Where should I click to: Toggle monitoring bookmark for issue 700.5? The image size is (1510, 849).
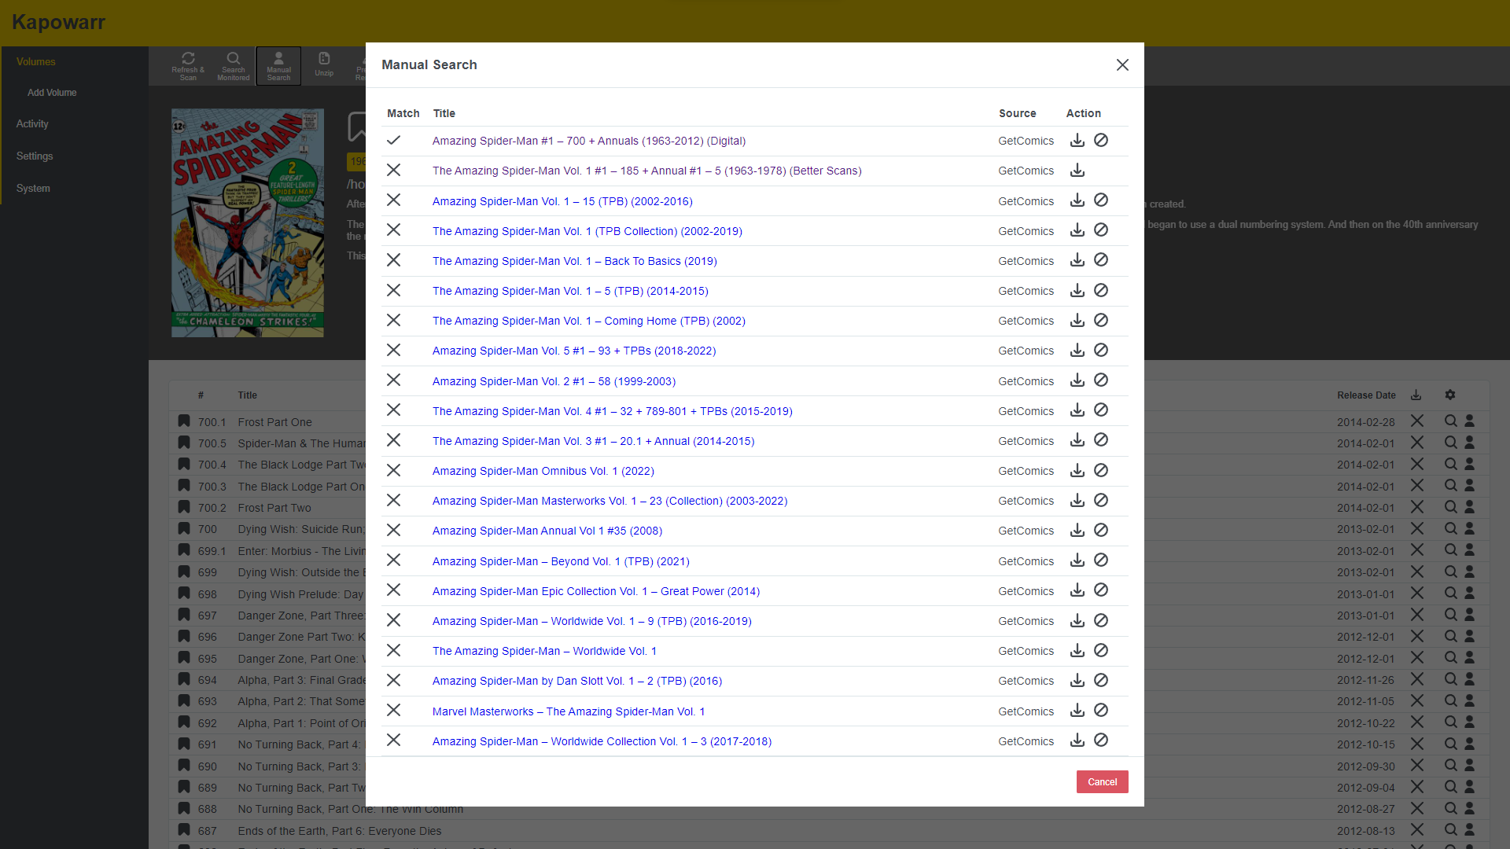tap(184, 443)
